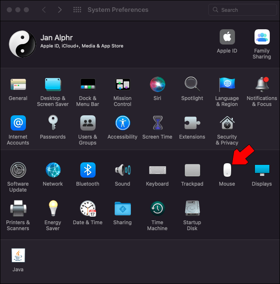The width and height of the screenshot is (280, 284).
Task: Open Dock & Menu Bar preferences
Action: [88, 84]
